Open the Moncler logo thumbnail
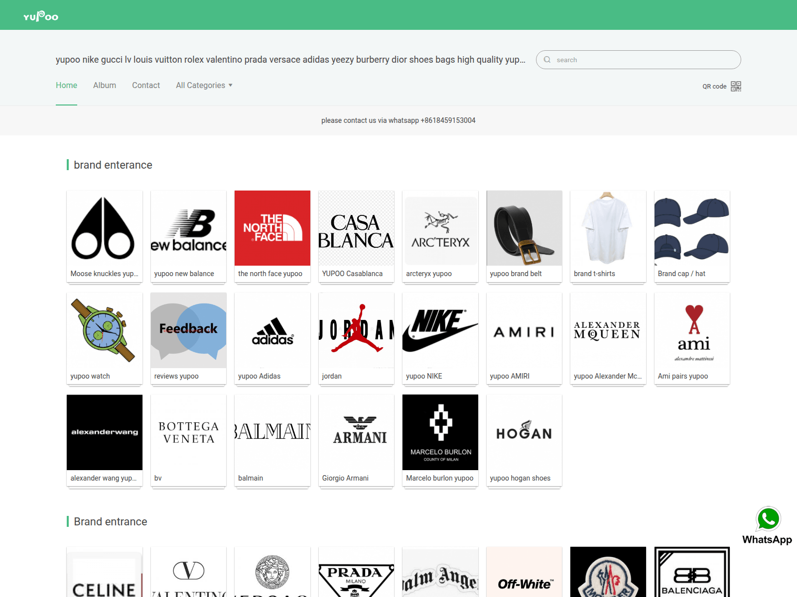The height and width of the screenshot is (597, 797). [608, 572]
